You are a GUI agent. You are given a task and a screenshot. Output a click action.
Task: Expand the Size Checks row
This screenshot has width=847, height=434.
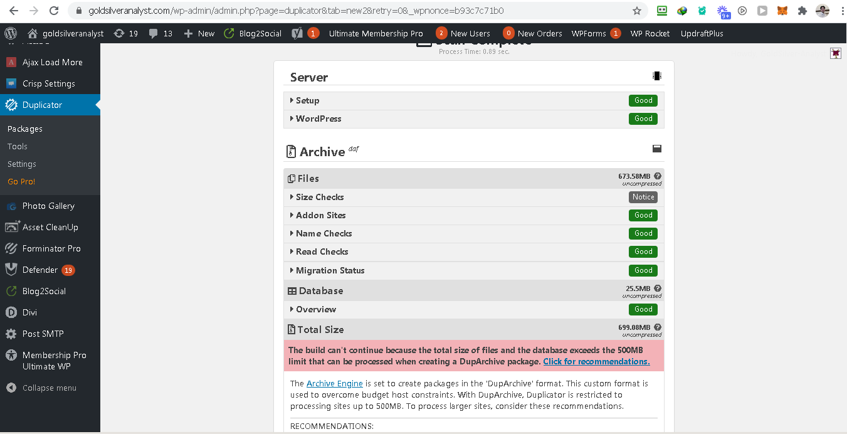coord(474,197)
